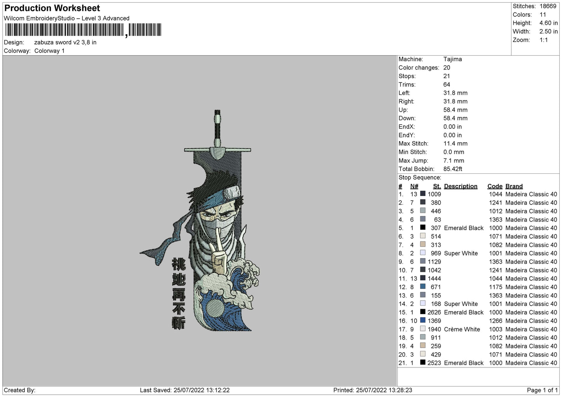Screen dimensions: 562x397
Task: Select thread code "1175" in row 12
Action: [x=496, y=287]
